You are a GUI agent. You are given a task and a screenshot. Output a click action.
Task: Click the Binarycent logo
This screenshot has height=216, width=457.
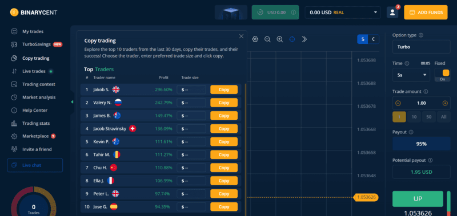(34, 12)
